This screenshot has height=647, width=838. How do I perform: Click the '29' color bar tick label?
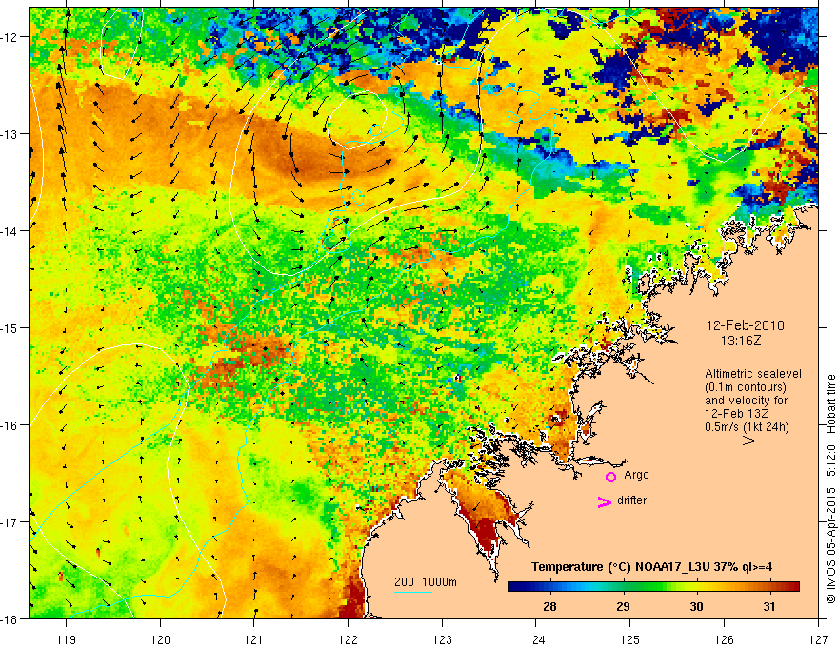pyautogui.click(x=623, y=606)
